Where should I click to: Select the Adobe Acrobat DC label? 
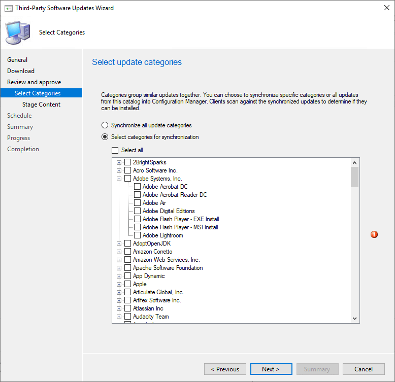click(x=165, y=187)
